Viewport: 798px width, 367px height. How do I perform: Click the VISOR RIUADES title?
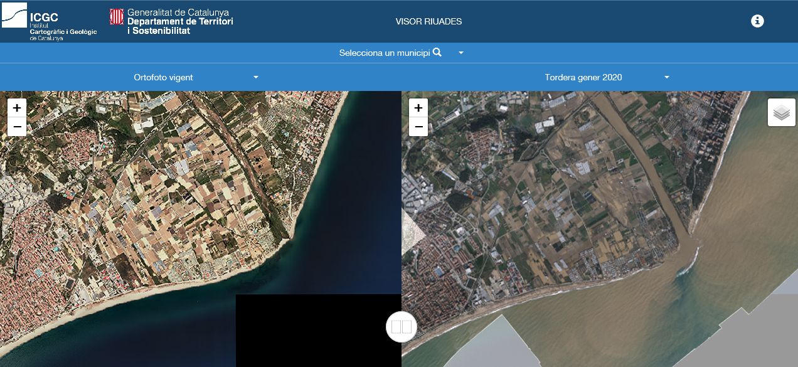click(428, 21)
